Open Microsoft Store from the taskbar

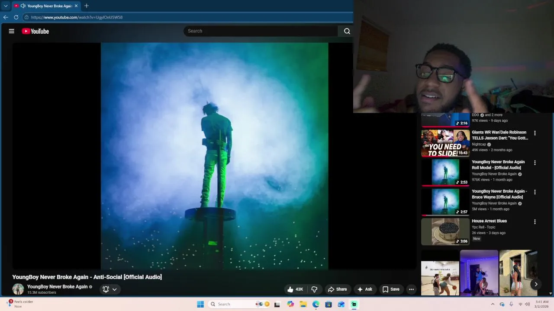point(329,304)
